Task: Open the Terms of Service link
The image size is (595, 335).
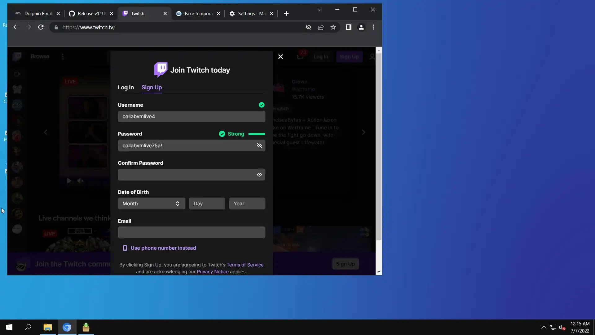Action: point(245,265)
